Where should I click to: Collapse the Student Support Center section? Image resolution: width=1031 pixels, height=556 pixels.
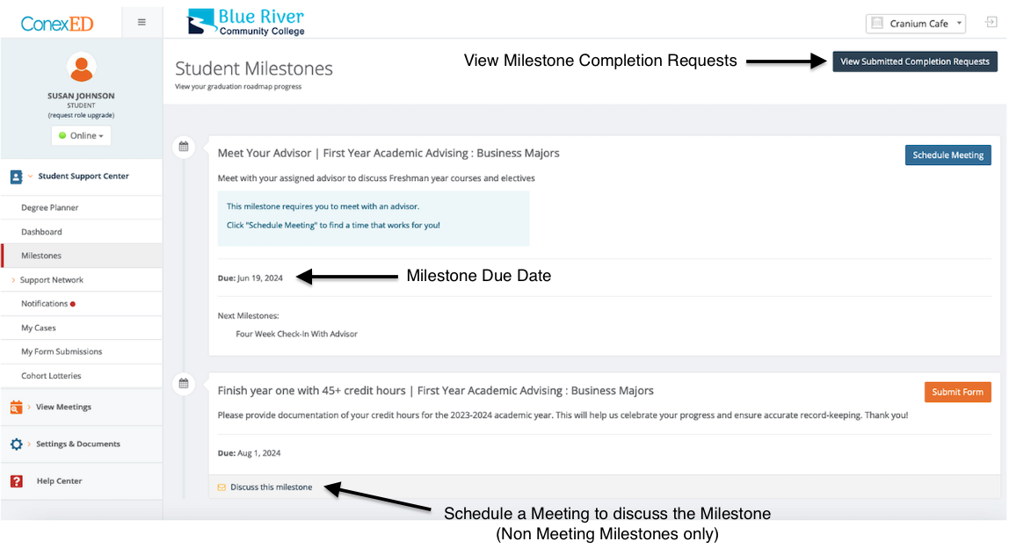pos(31,177)
